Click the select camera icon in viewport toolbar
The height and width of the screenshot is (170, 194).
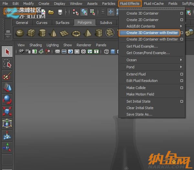pos(21,51)
